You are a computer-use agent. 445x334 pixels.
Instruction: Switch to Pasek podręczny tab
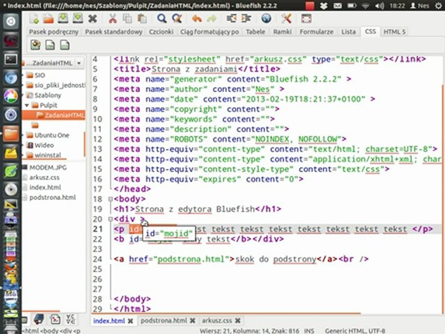54,32
